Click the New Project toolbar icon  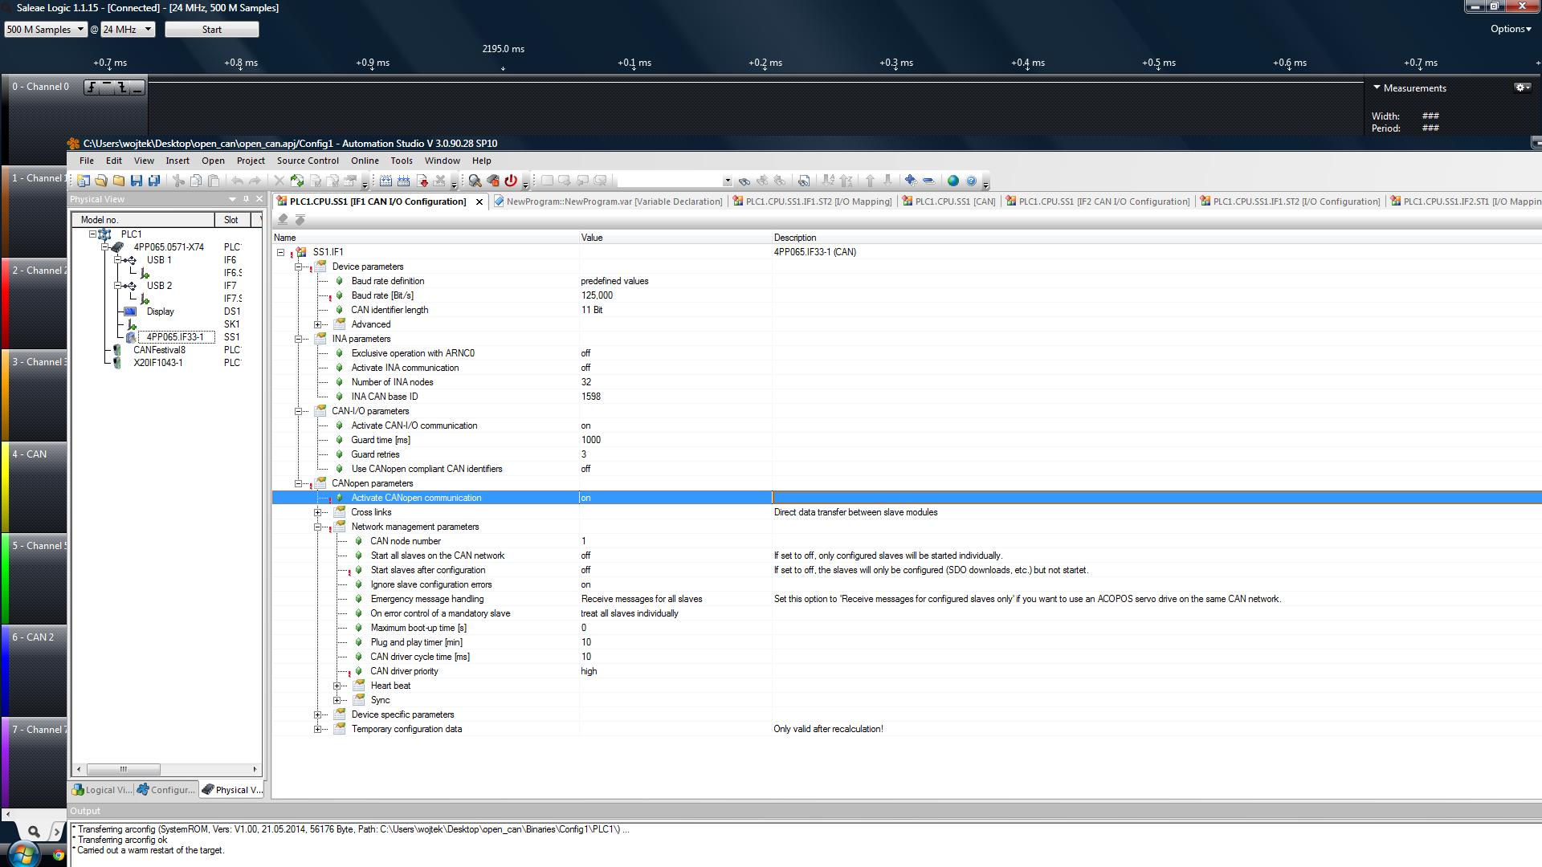[x=84, y=181]
